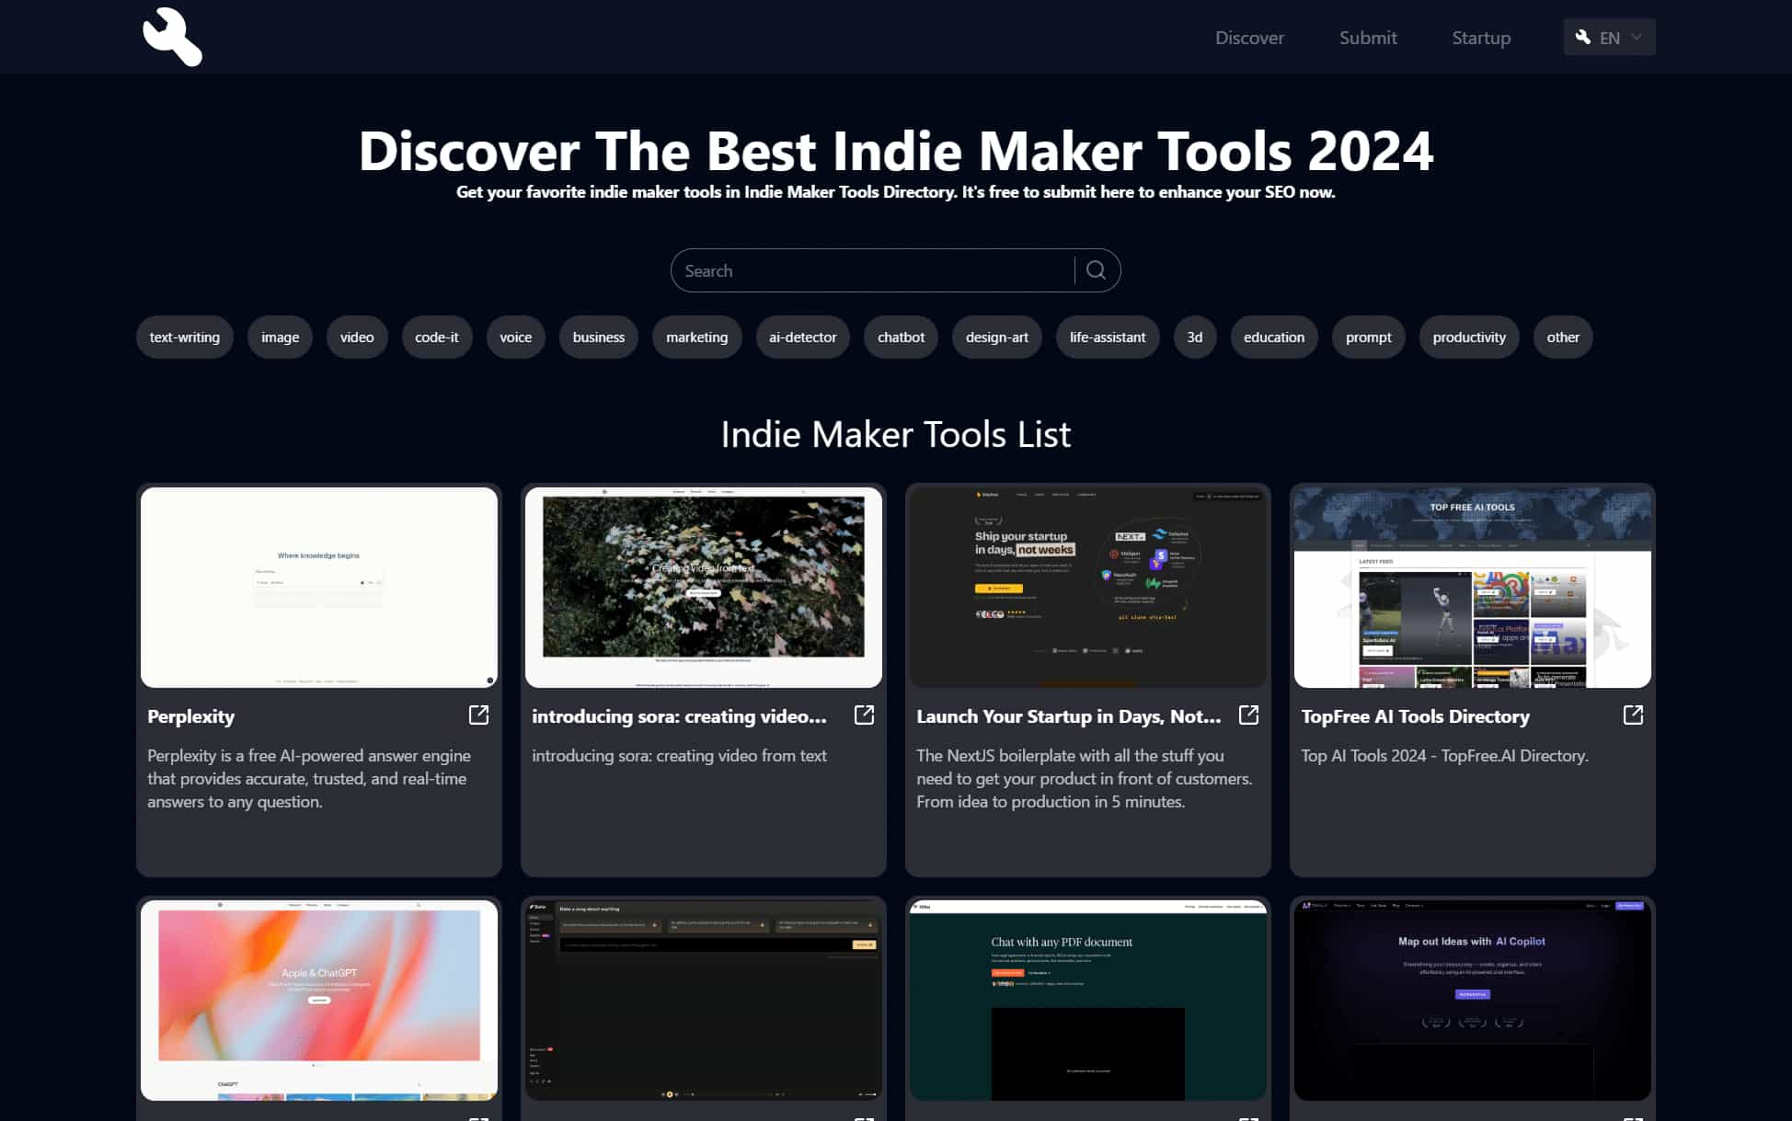Screen dimensions: 1792x1121
Task: Open the sora video screenshot thumbnail
Action: [x=704, y=587]
